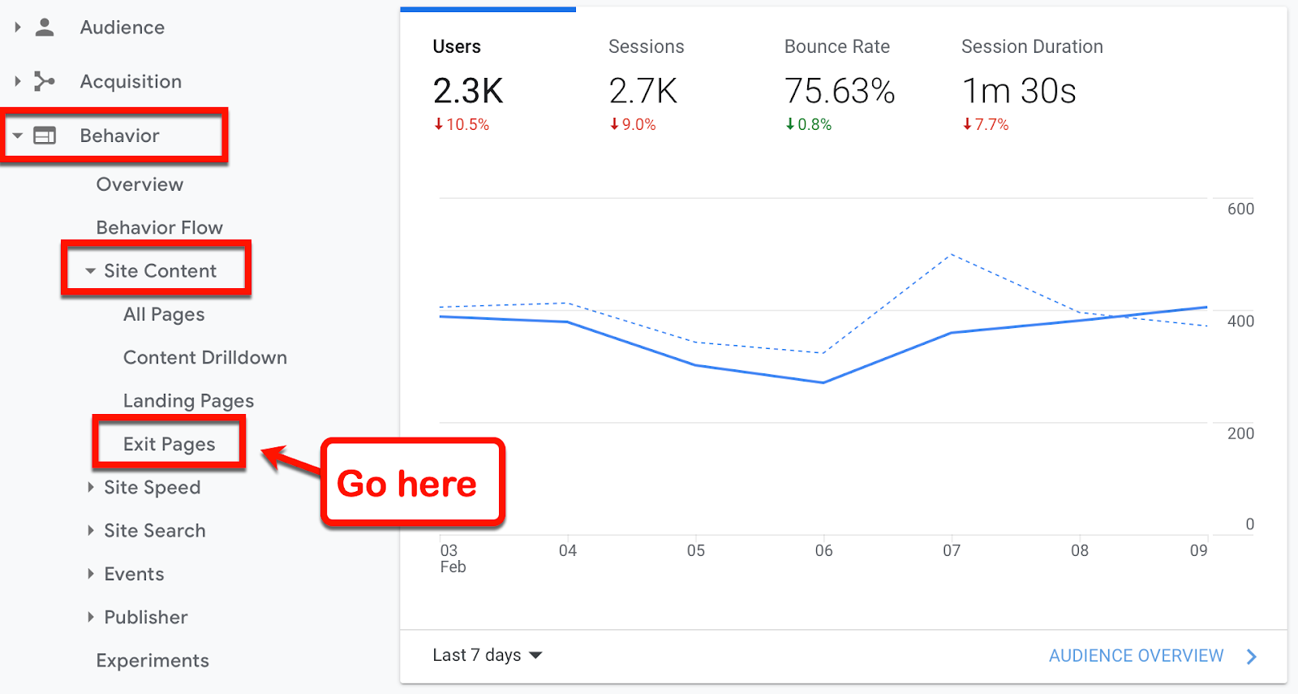Open the All Pages report
This screenshot has height=694, width=1298.
click(x=164, y=314)
